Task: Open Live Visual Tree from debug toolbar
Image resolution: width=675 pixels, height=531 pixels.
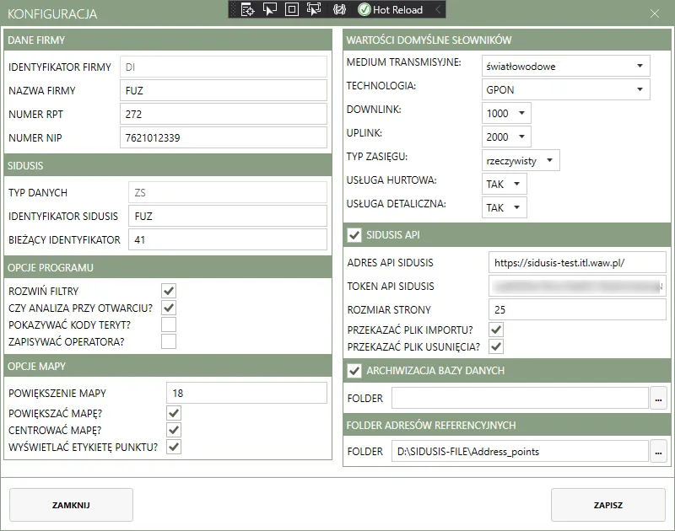Action: [x=247, y=9]
